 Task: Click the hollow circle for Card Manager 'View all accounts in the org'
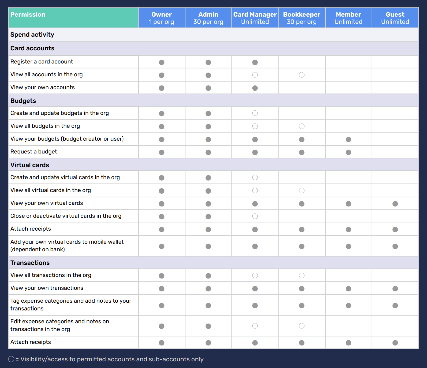(x=255, y=75)
